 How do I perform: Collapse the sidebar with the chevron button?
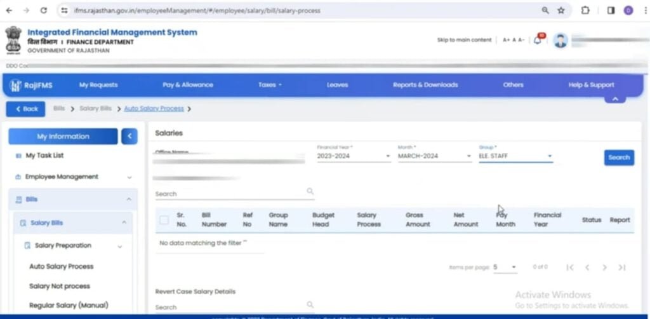pyautogui.click(x=129, y=136)
